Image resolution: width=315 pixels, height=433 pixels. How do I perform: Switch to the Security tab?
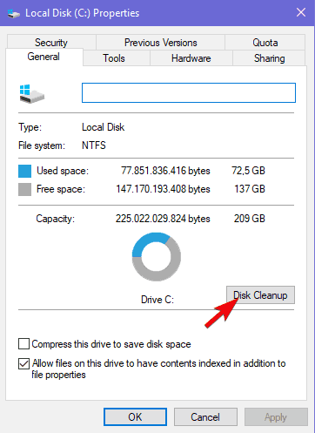tap(51, 43)
